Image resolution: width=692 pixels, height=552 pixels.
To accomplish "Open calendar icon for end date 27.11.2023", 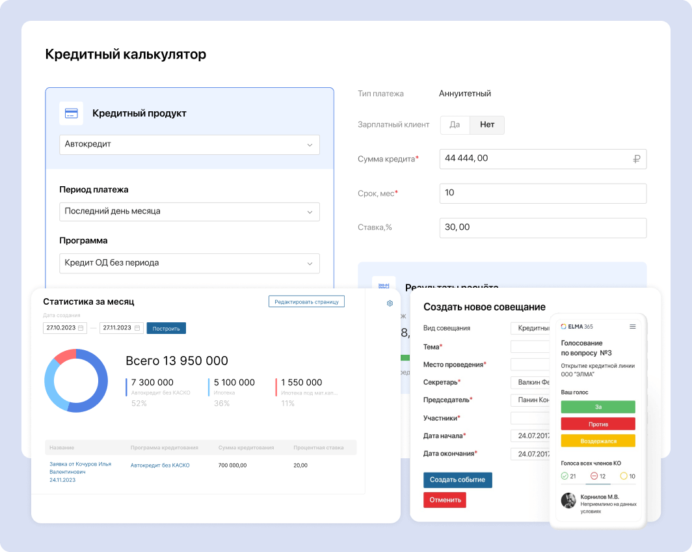I will click(137, 328).
